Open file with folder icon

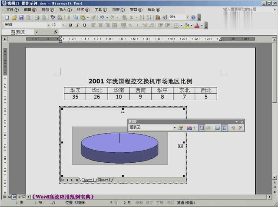click(14, 17)
